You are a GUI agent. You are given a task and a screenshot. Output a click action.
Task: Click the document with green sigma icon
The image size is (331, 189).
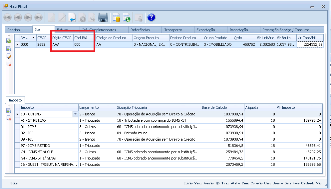click(127, 18)
